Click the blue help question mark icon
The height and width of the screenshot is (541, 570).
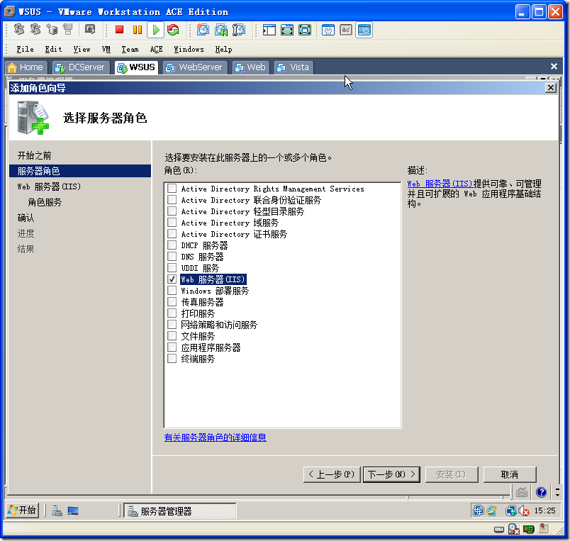(x=541, y=492)
